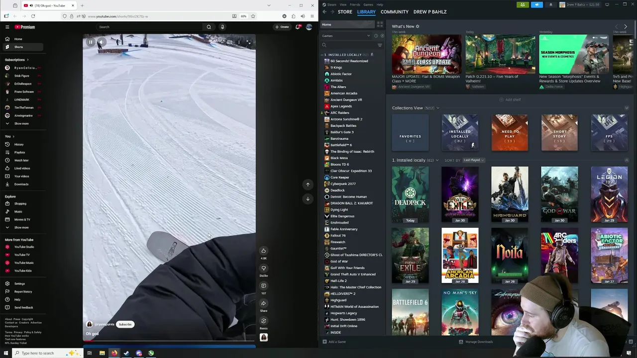
Task: Show more subscriptions under TimTheTatman
Action: pos(22,123)
